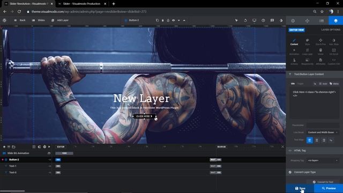Toggle the dark mode contrast icon
This screenshot has width=343, height=193.
pos(281,20)
